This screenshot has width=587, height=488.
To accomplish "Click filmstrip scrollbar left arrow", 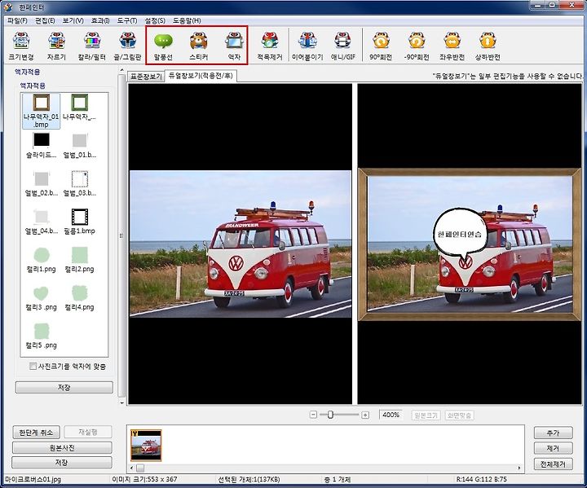I will (x=132, y=468).
